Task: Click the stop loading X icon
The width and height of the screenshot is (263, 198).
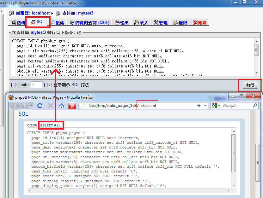Action: (x=50, y=106)
